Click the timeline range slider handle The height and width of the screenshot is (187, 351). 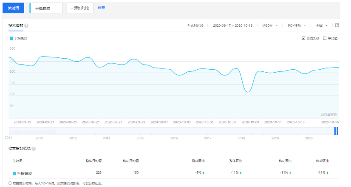[x=336, y=131]
